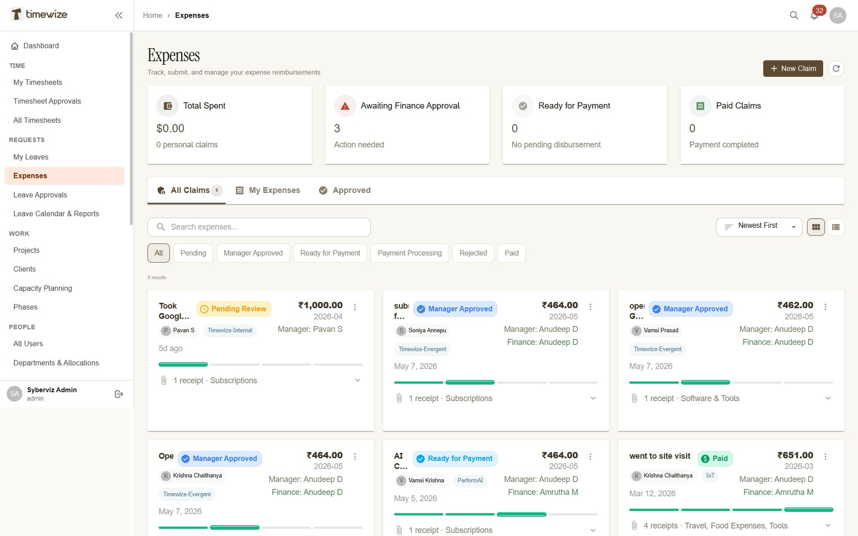The width and height of the screenshot is (858, 536).
Task: Filter claims by Ready for Payment chip
Action: coord(330,253)
